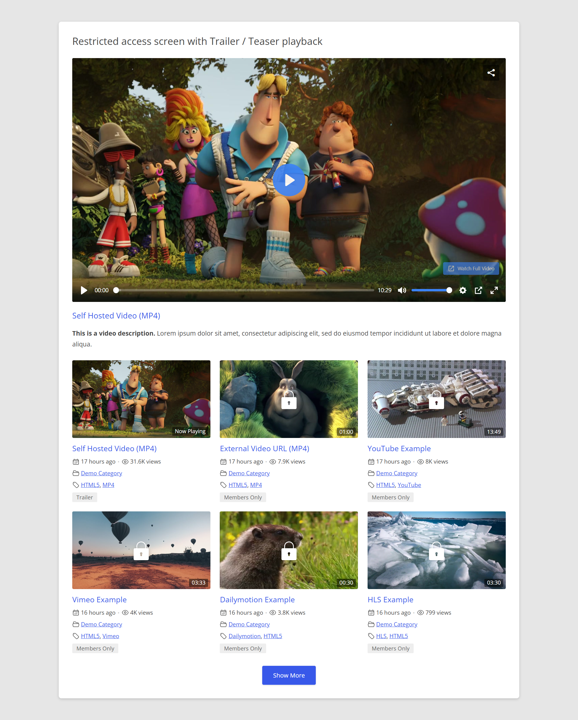Click Demo Category under Self Hosted Video card
This screenshot has height=720, width=578.
(101, 473)
